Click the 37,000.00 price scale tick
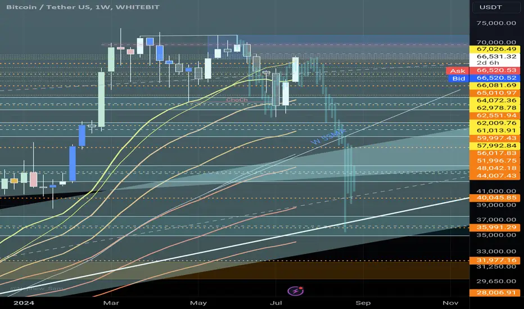524x309 pixels. click(x=496, y=220)
